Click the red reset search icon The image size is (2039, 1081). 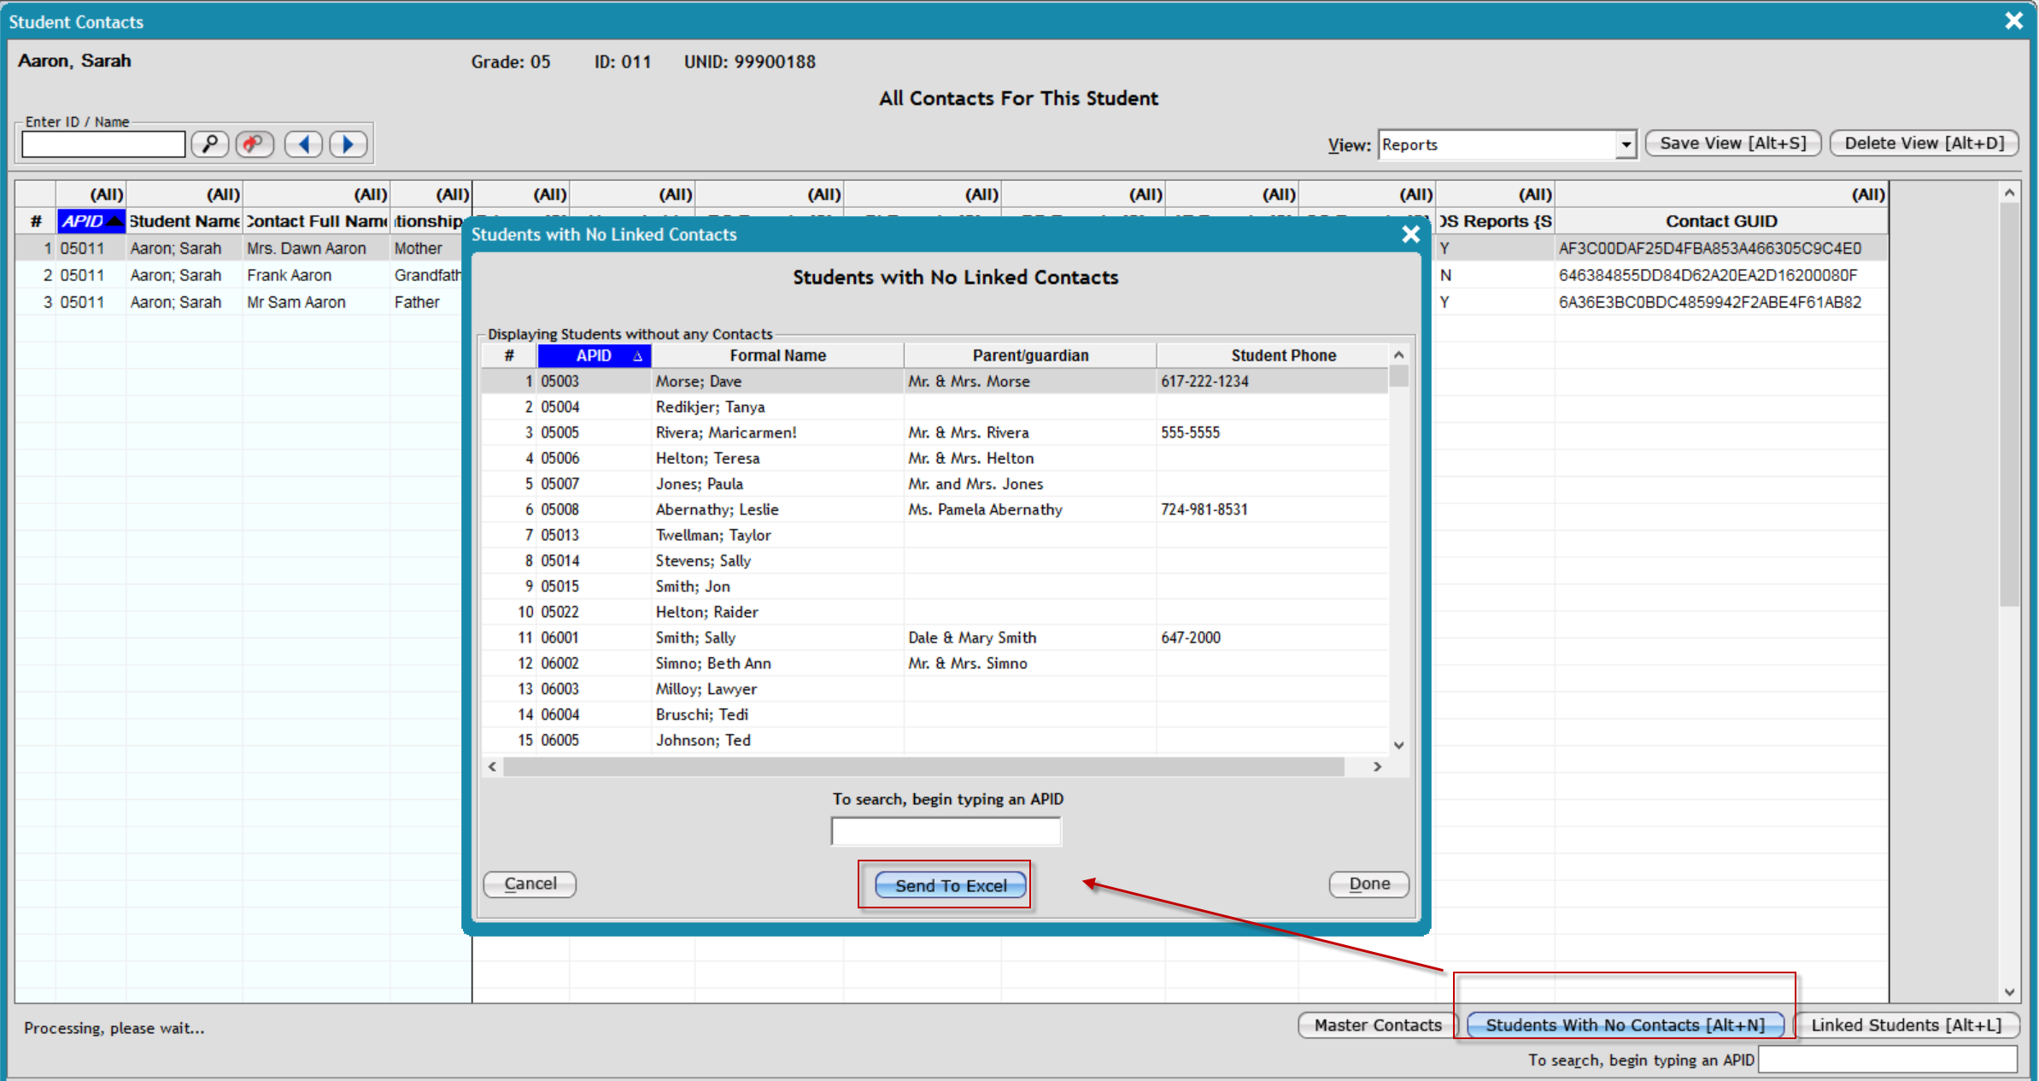[x=254, y=144]
